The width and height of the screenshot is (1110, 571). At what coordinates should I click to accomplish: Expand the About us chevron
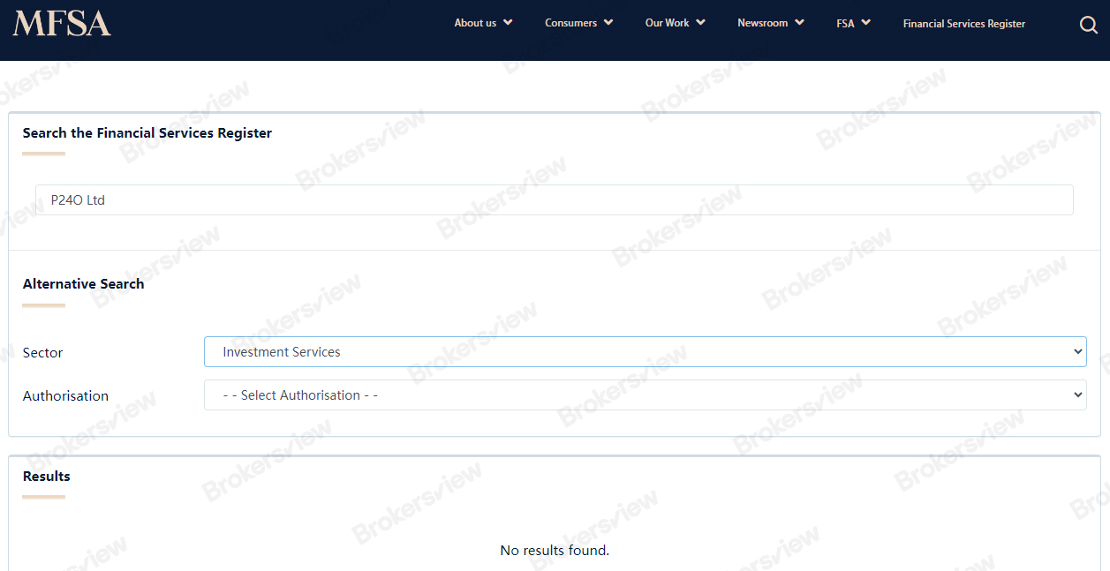tap(508, 23)
